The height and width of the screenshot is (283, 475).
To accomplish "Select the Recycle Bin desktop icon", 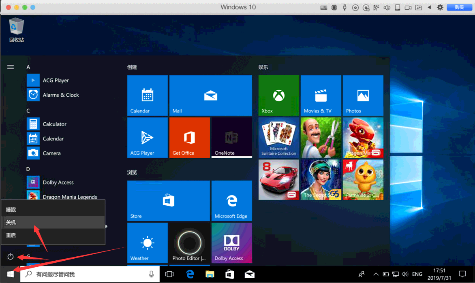I will point(16,30).
